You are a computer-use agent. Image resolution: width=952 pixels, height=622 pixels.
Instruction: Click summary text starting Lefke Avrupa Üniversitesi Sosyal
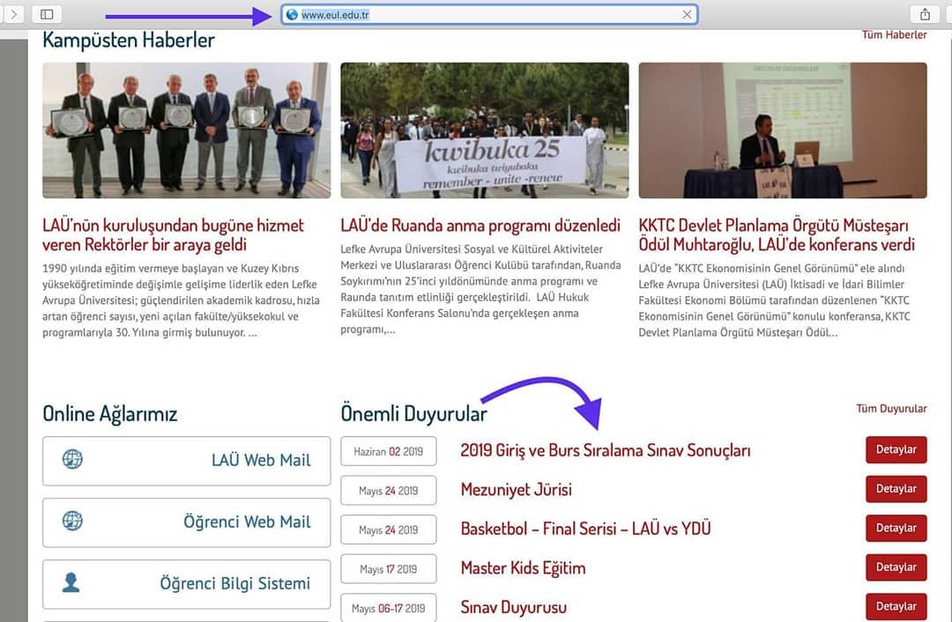click(x=480, y=290)
